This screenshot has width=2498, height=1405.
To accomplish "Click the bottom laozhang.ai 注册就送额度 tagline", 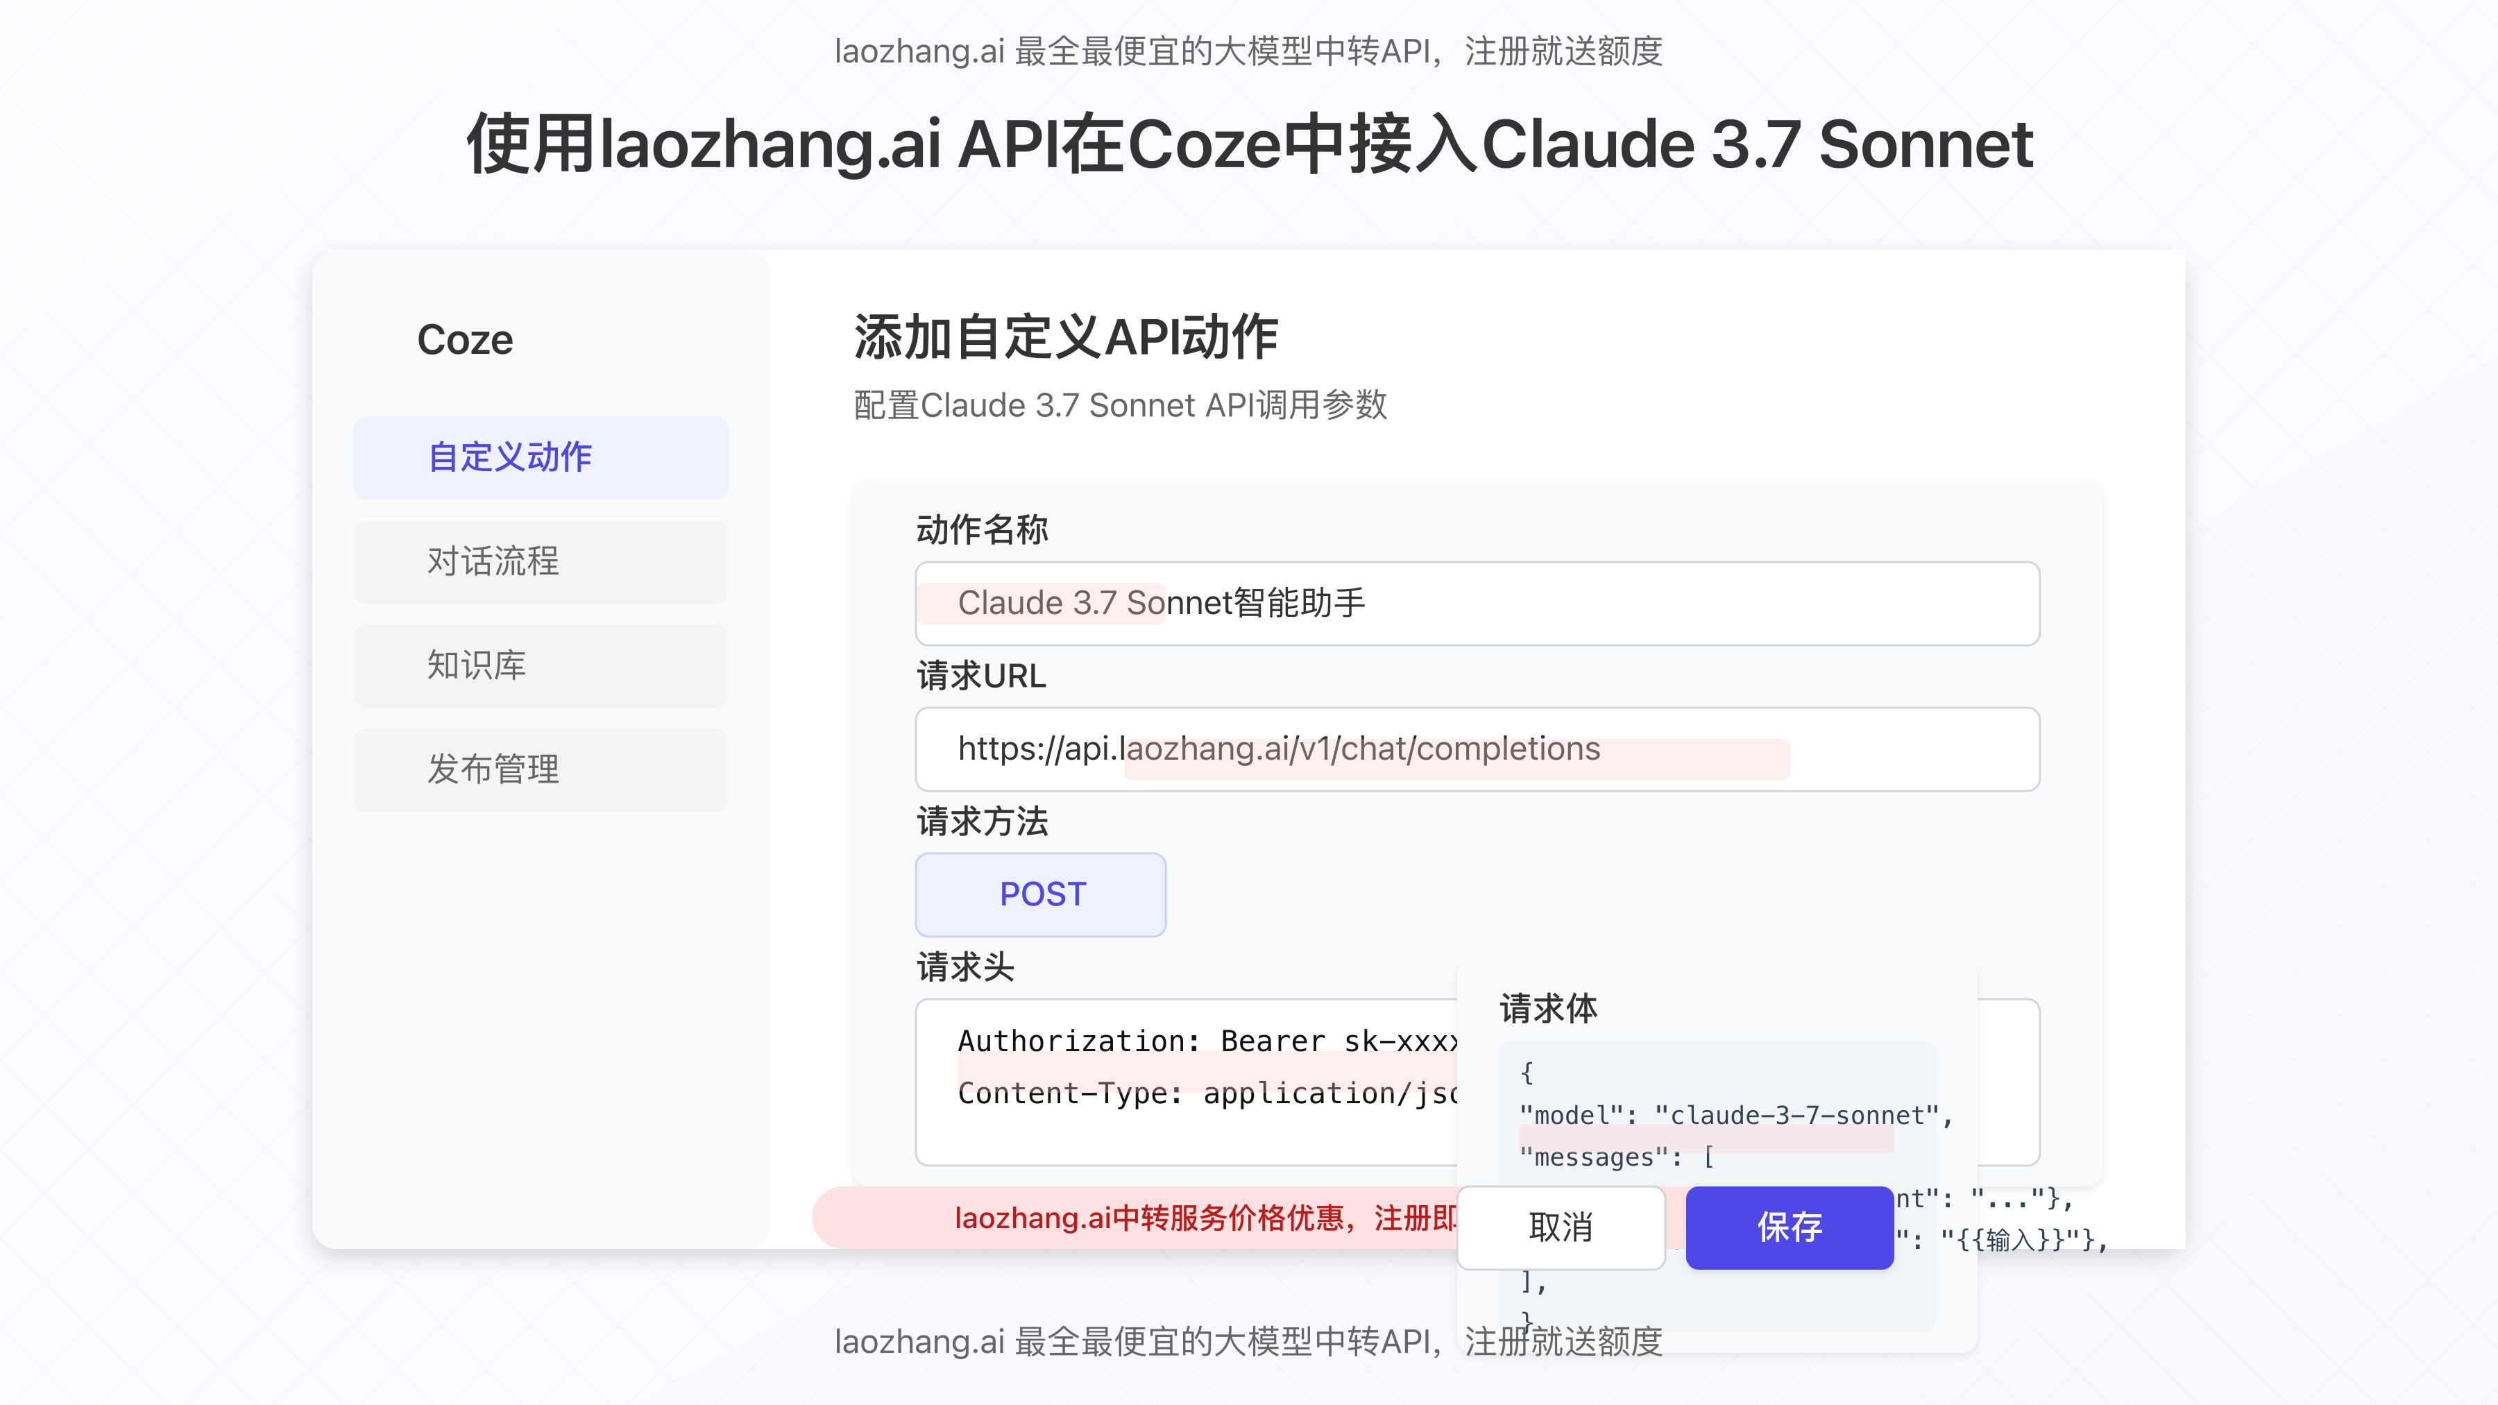I will pyautogui.click(x=1249, y=1342).
